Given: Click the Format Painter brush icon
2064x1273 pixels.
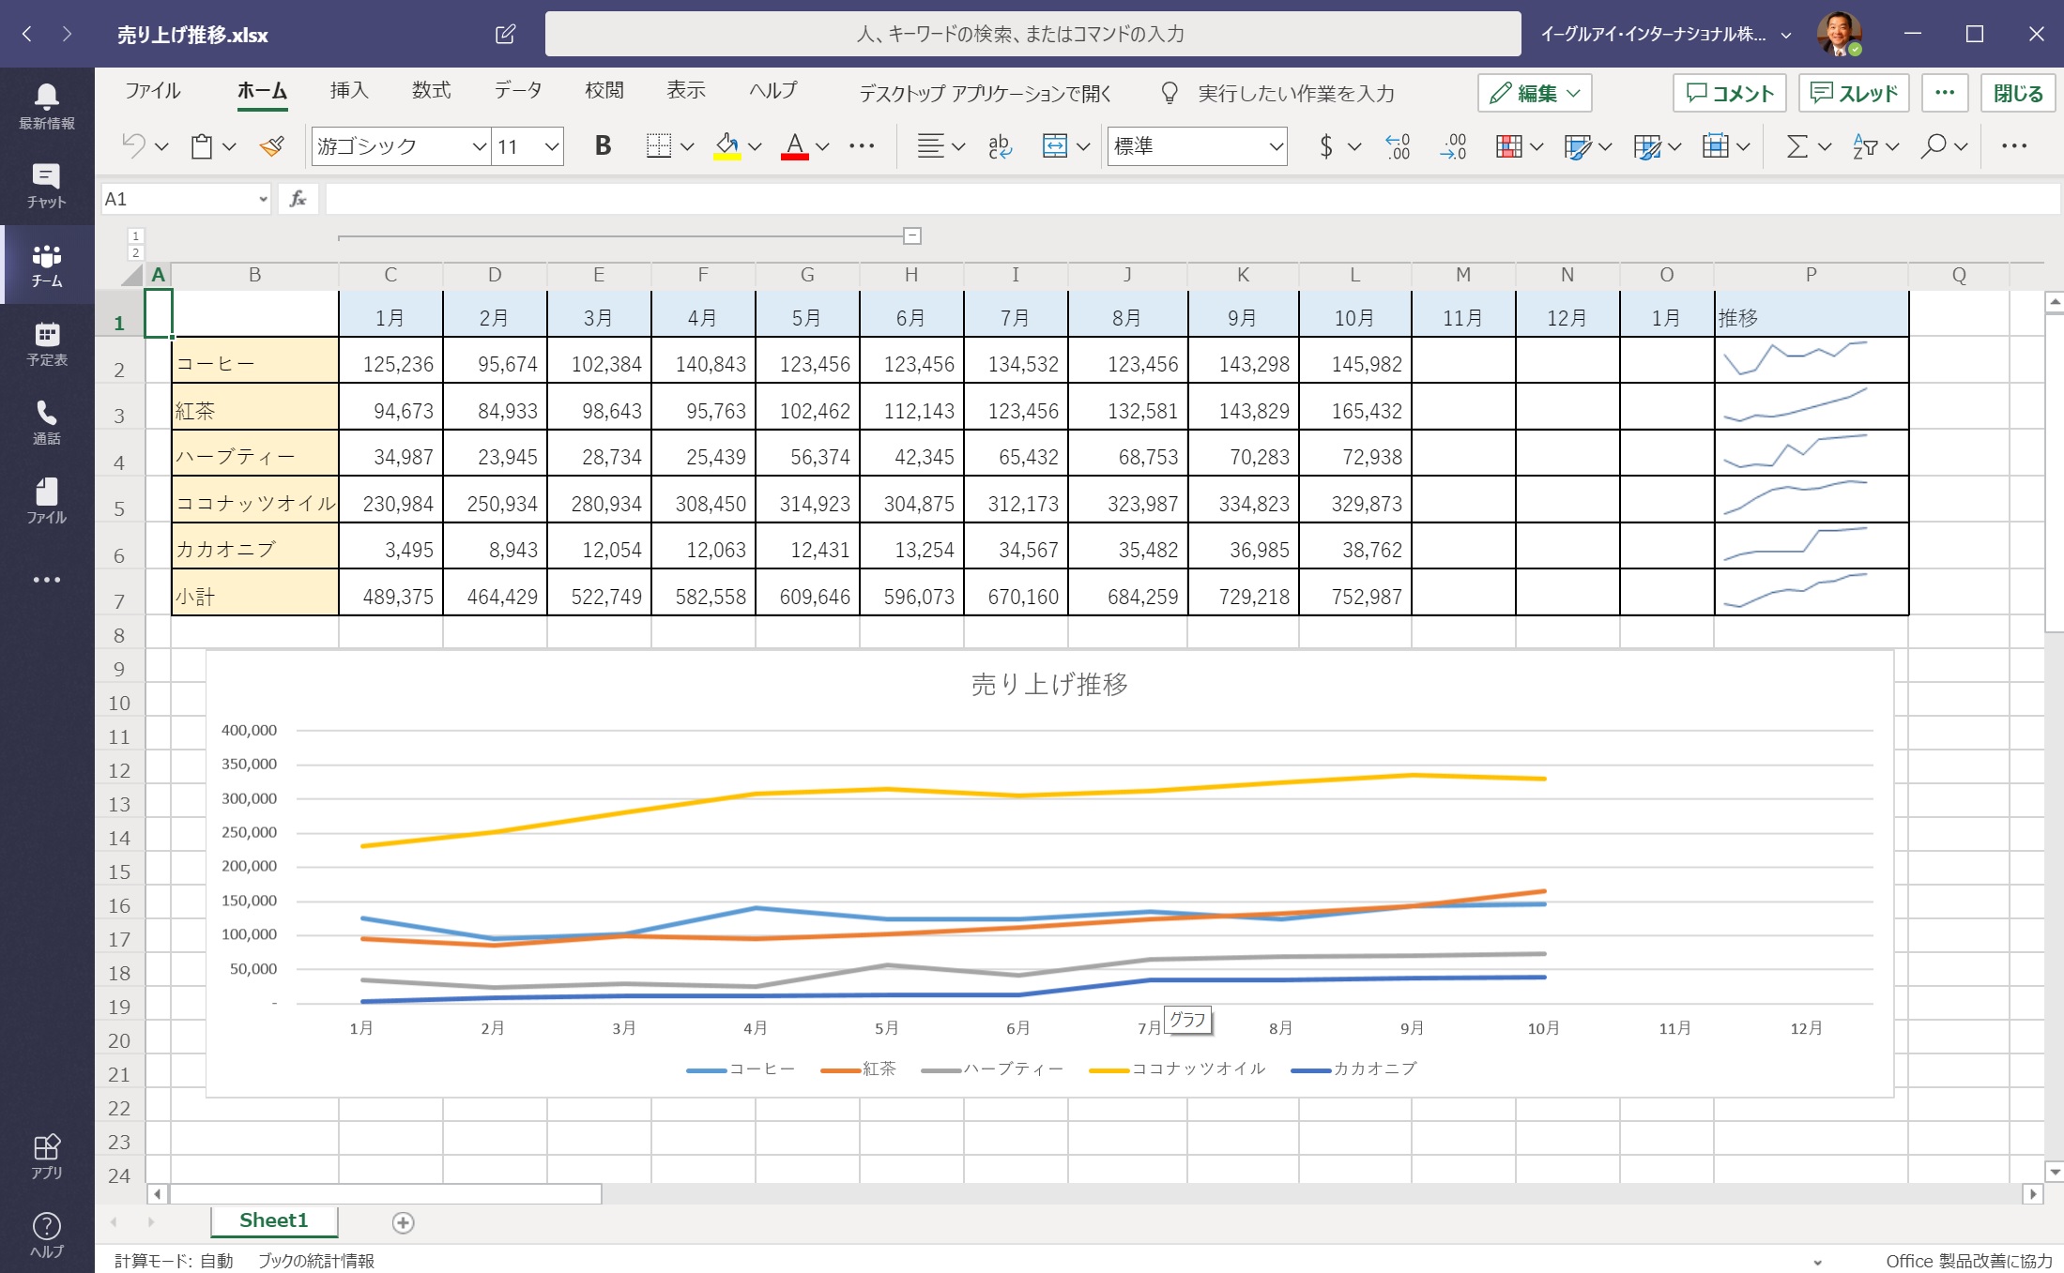Looking at the screenshot, I should [x=272, y=146].
